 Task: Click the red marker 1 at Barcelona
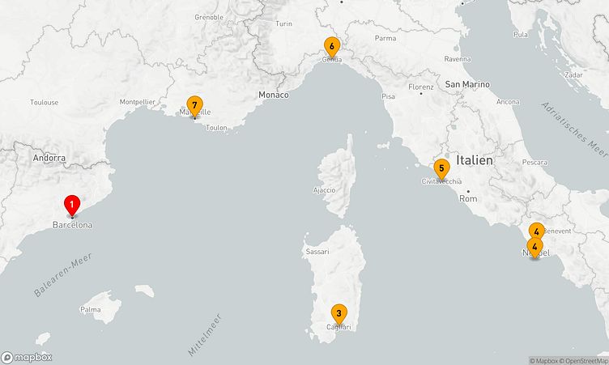[72, 206]
